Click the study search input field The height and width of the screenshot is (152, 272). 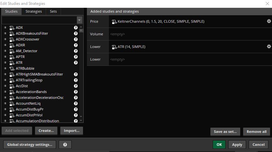pos(39,20)
